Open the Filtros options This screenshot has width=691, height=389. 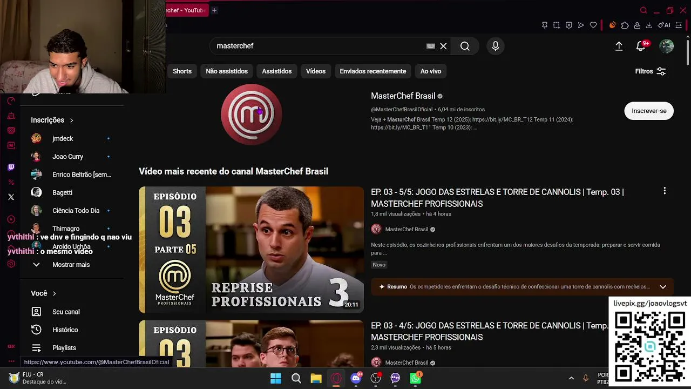coord(651,71)
